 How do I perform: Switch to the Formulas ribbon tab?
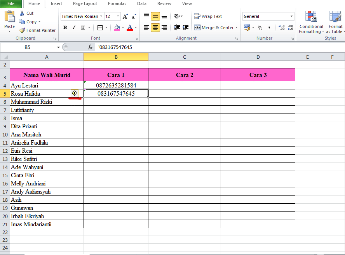117,3
